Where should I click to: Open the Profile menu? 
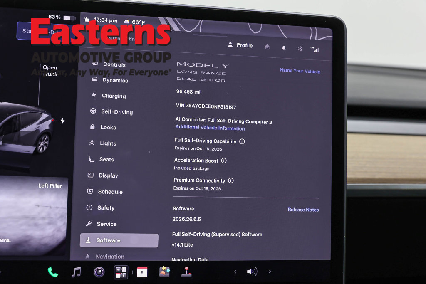click(240, 45)
